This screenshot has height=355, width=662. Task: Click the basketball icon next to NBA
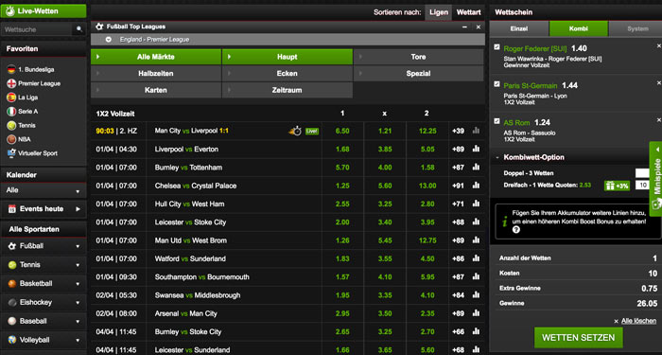(x=11, y=139)
